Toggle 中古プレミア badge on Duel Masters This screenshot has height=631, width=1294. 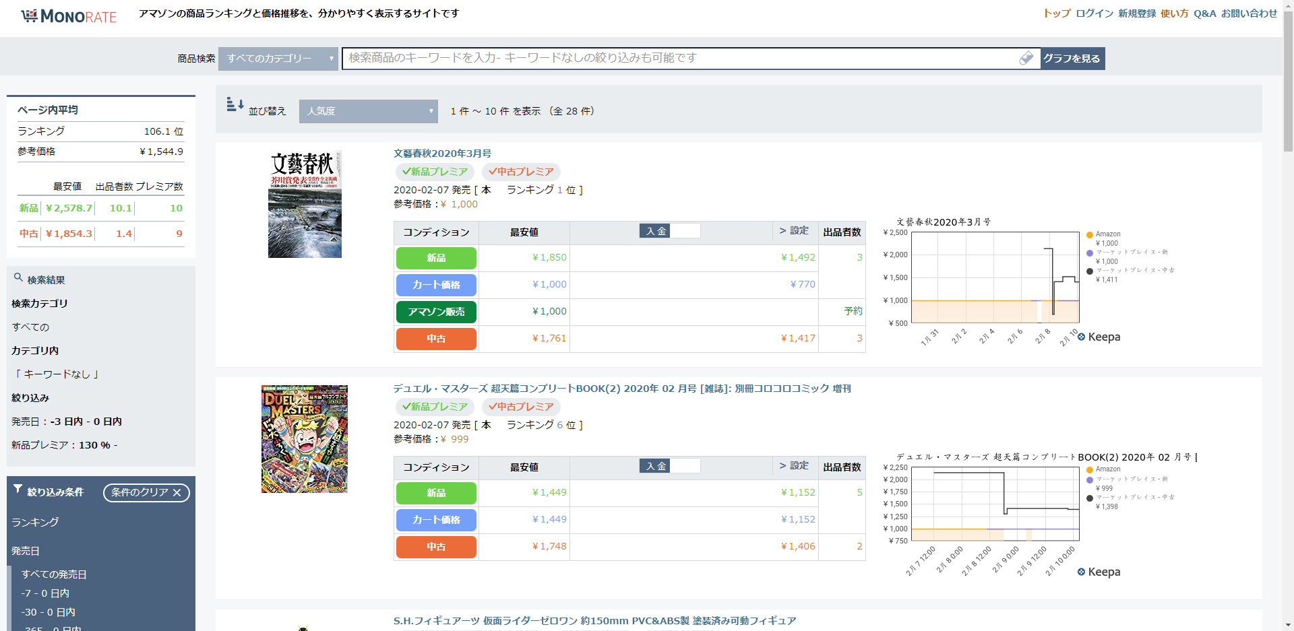click(521, 407)
